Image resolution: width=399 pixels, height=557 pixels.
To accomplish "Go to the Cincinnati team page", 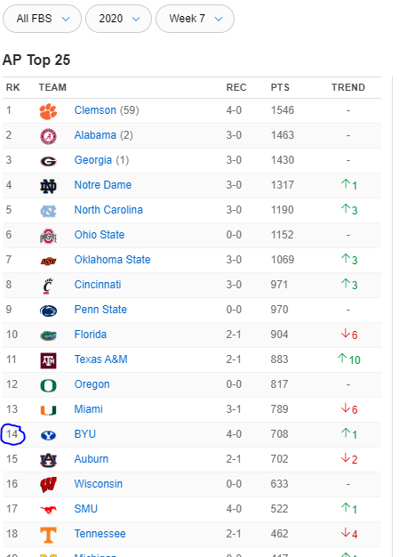I will coord(98,285).
